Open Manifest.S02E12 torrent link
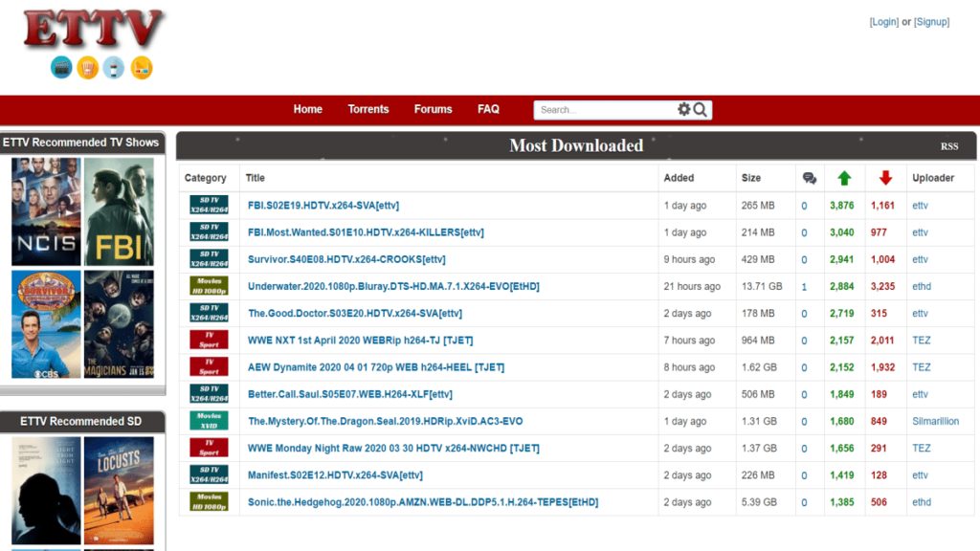The image size is (980, 551). [x=335, y=474]
